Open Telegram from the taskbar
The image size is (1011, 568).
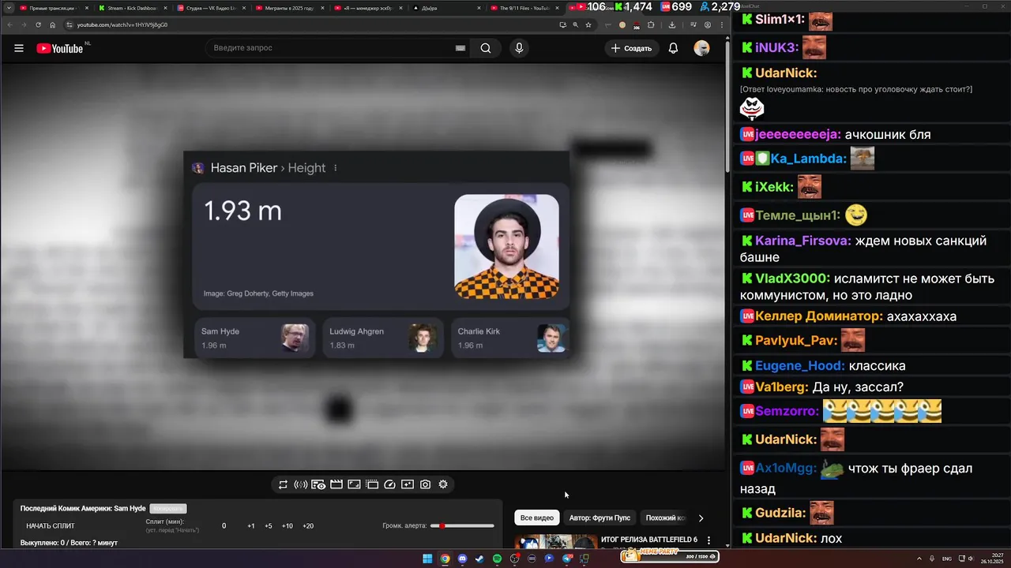point(567,559)
